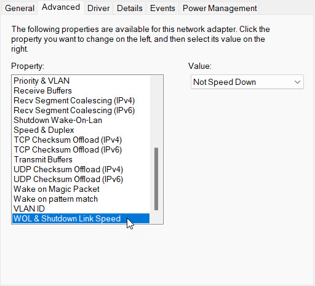Screen dimensions: 315x286
Task: Select Receive Buffers in property list
Action: coord(81,90)
